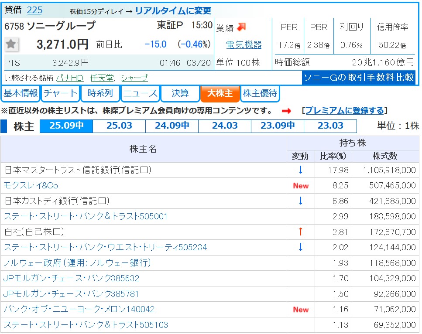The height and width of the screenshot is (334, 422).
Task: Click the New badge for モクスレイ&Co.
Action: pos(300,186)
